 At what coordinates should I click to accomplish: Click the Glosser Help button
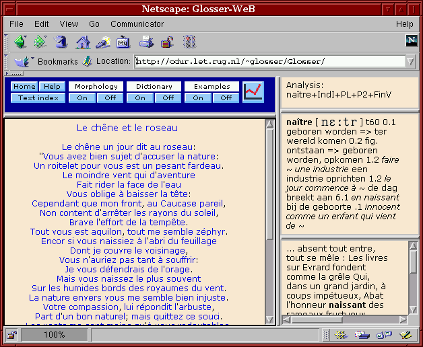pos(52,87)
